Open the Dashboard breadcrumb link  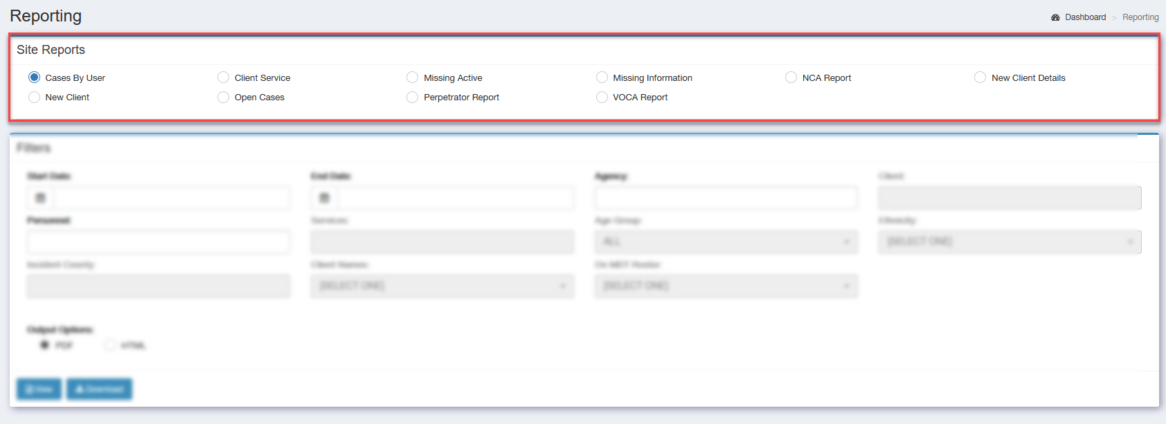click(x=1085, y=17)
